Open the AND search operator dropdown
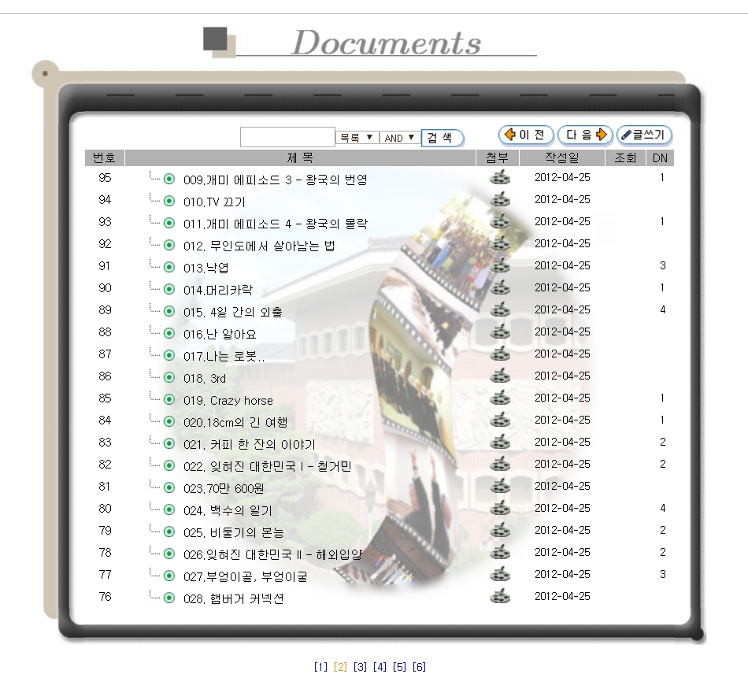 pos(400,138)
